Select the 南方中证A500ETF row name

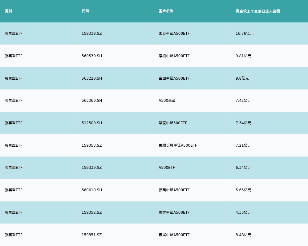174,212
